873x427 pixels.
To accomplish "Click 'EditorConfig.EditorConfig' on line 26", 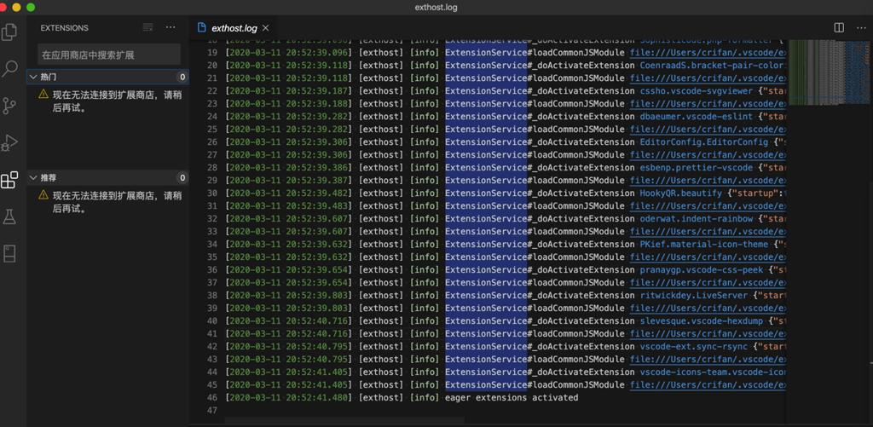I will [704, 142].
